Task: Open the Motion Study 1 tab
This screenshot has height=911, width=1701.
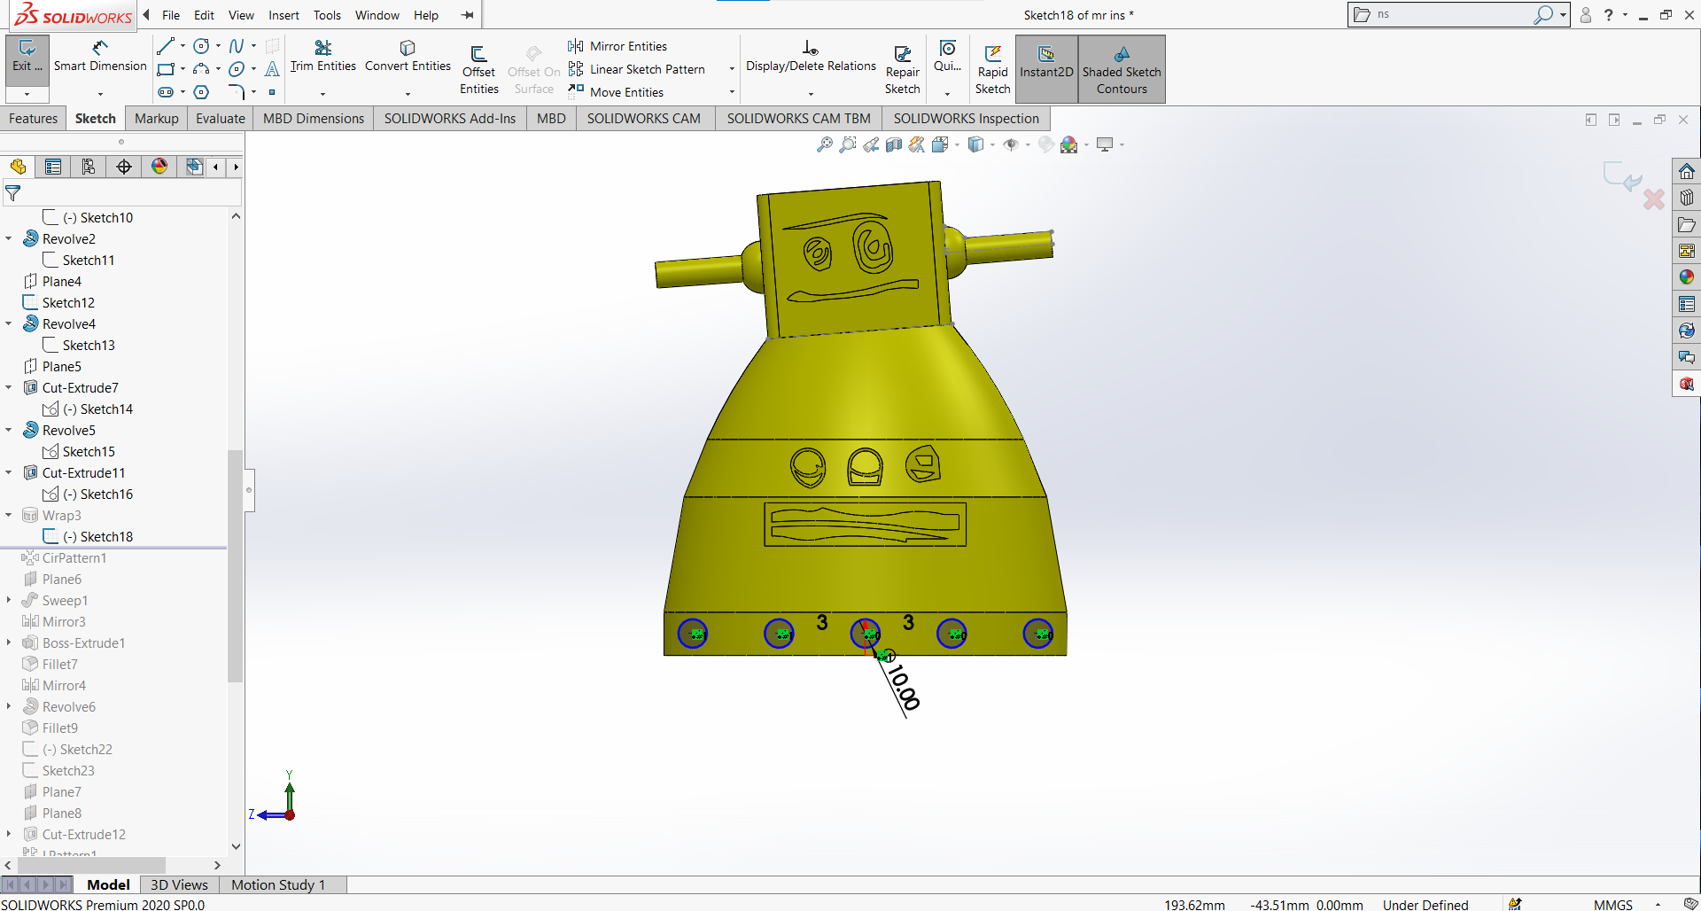Action: point(278,884)
